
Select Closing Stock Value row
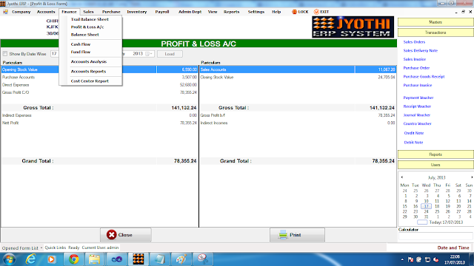298,77
